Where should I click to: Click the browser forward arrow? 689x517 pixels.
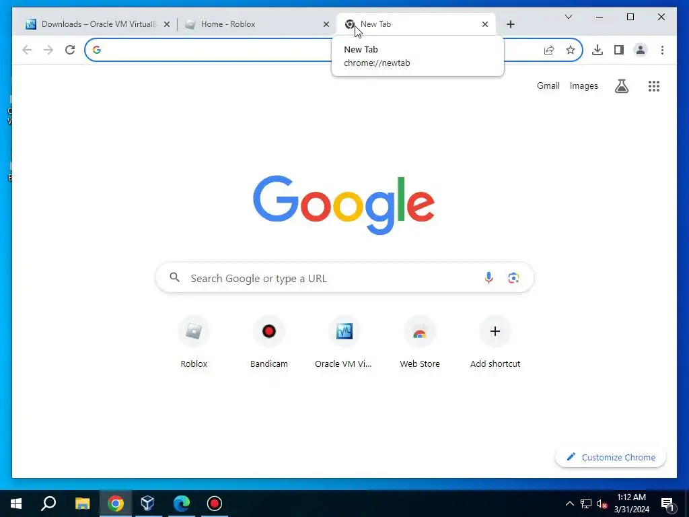(x=48, y=50)
